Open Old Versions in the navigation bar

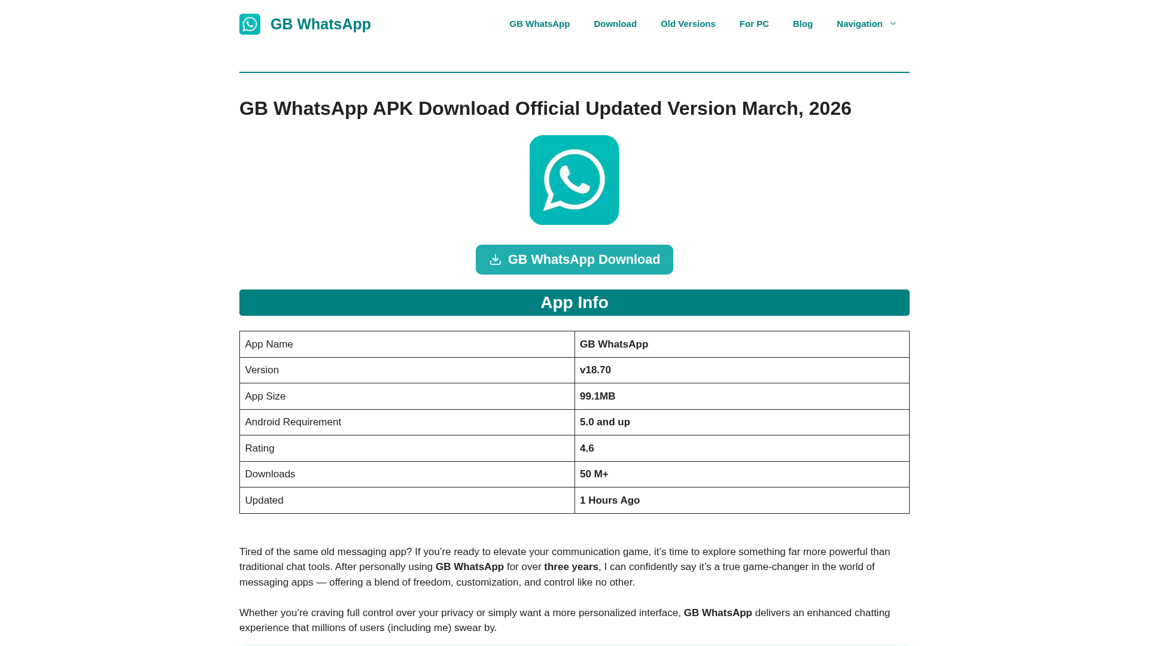pyautogui.click(x=688, y=24)
